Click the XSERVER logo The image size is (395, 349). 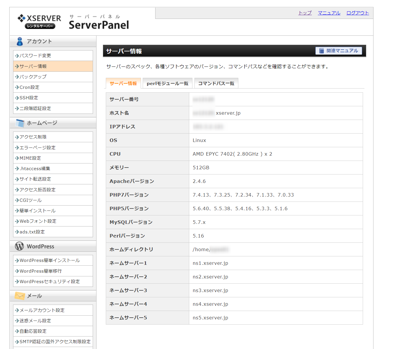coord(39,21)
